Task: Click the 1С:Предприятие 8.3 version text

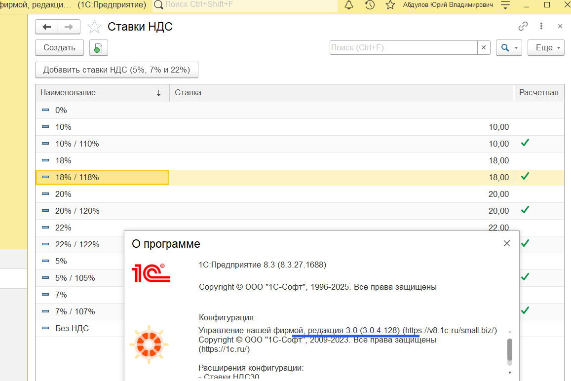Action: (262, 265)
